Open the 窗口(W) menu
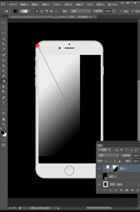This screenshot has width=140, height=212. click(112, 5)
